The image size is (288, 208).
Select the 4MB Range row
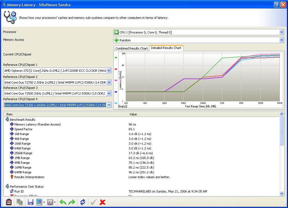141,163
